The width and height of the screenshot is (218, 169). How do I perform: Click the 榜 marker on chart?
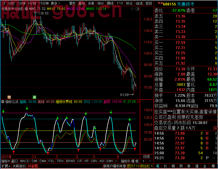(x=9, y=97)
